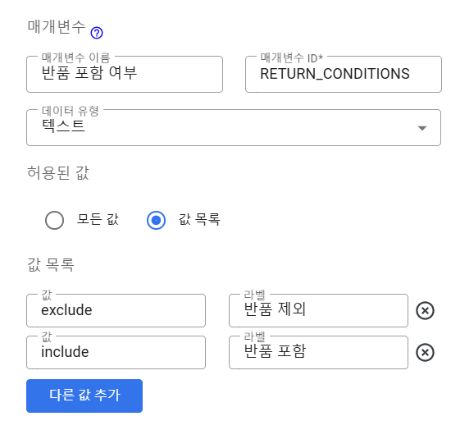
Task: Click the 값 목록 option label next to selected radio
Action: tap(199, 219)
